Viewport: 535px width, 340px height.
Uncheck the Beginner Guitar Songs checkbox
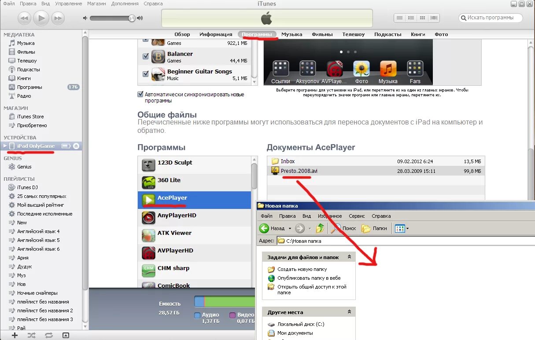coord(146,74)
